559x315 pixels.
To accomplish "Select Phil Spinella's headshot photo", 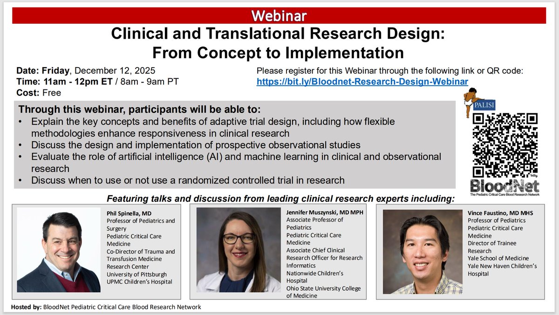I will click(59, 250).
